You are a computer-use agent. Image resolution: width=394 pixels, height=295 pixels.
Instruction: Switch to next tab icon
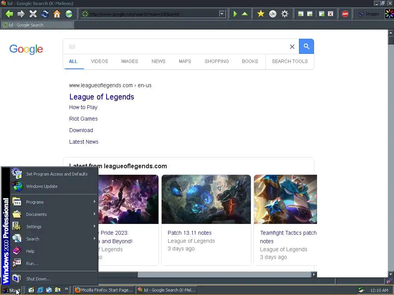(310, 14)
